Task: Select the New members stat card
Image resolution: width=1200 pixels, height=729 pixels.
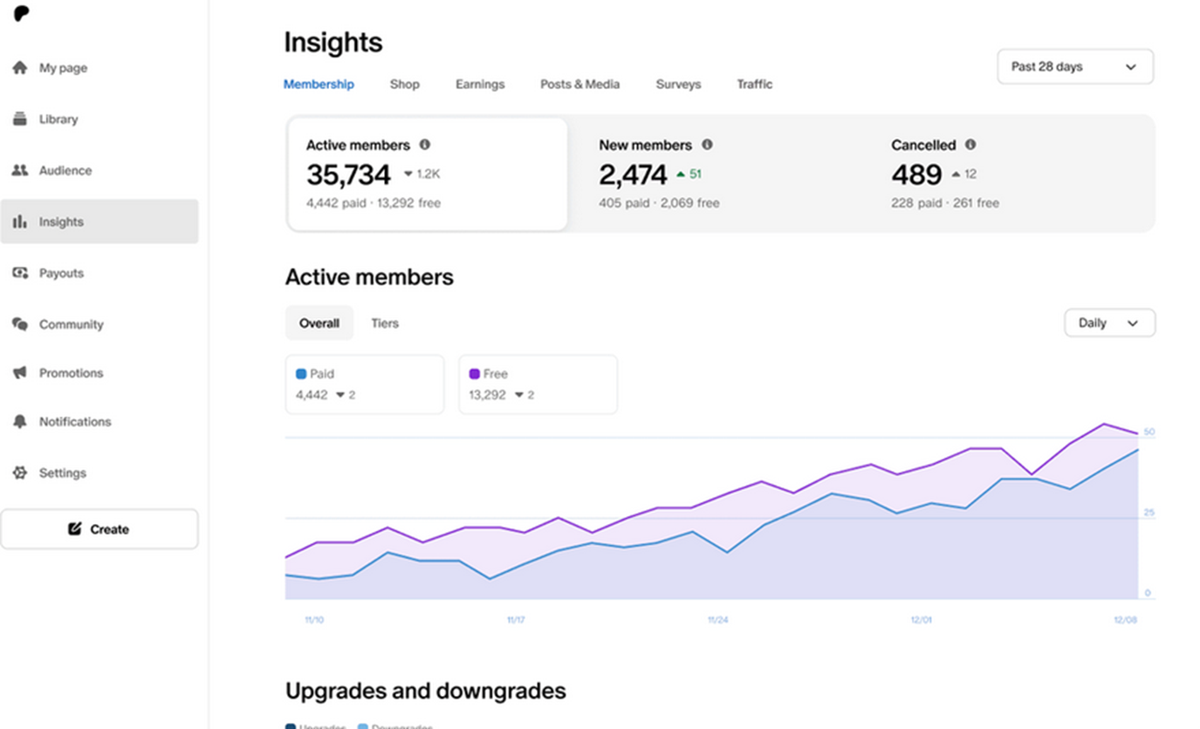Action: [x=716, y=174]
